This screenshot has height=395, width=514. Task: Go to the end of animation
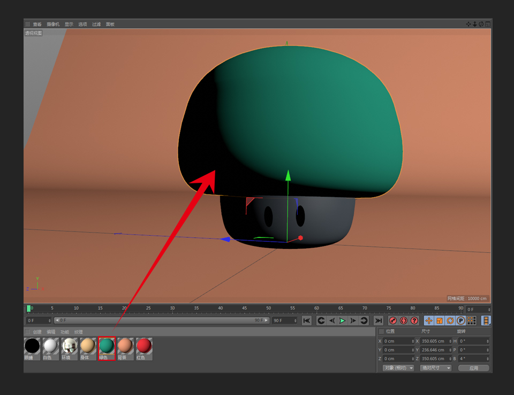click(x=379, y=321)
